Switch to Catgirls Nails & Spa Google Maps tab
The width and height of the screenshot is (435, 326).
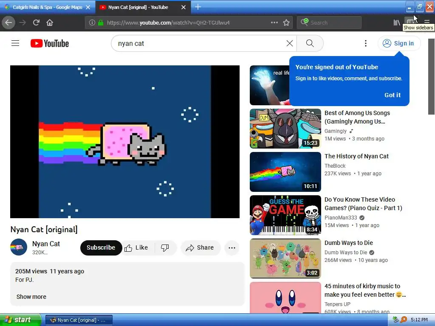click(x=48, y=7)
